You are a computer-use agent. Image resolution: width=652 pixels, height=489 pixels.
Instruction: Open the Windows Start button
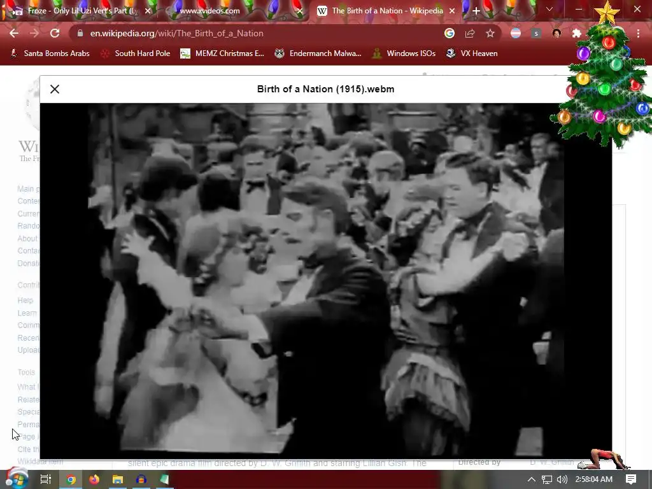click(17, 479)
